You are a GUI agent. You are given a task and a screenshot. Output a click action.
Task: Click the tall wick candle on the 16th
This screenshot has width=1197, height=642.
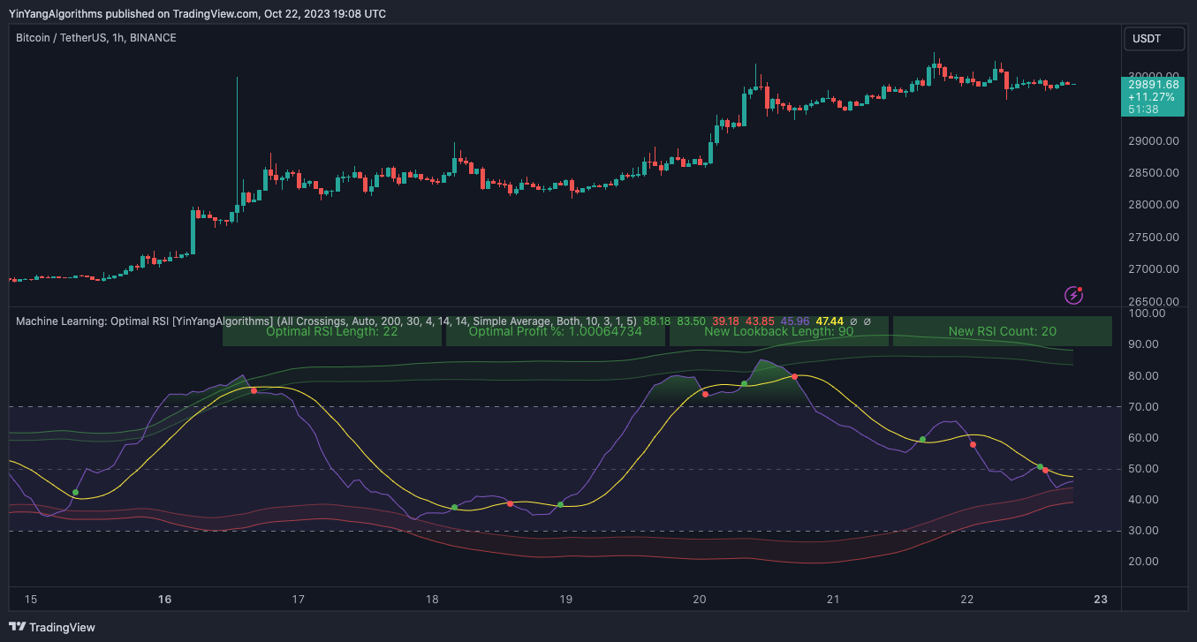click(237, 146)
